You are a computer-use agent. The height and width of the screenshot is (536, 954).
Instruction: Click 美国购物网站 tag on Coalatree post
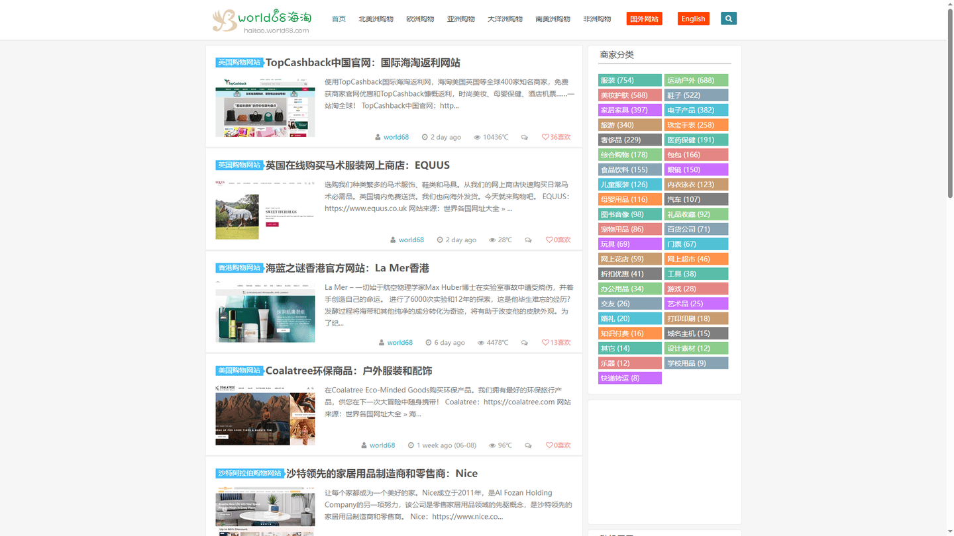pos(239,371)
